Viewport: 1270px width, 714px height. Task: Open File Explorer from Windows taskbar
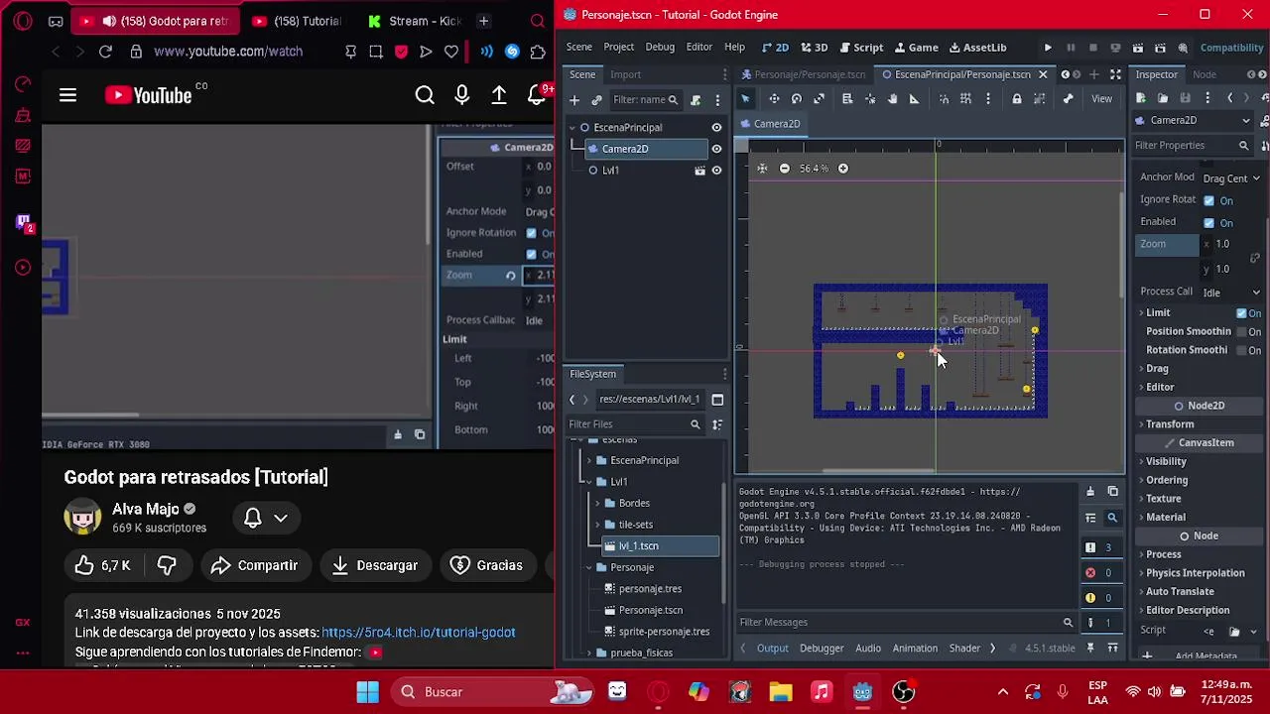pos(781,692)
